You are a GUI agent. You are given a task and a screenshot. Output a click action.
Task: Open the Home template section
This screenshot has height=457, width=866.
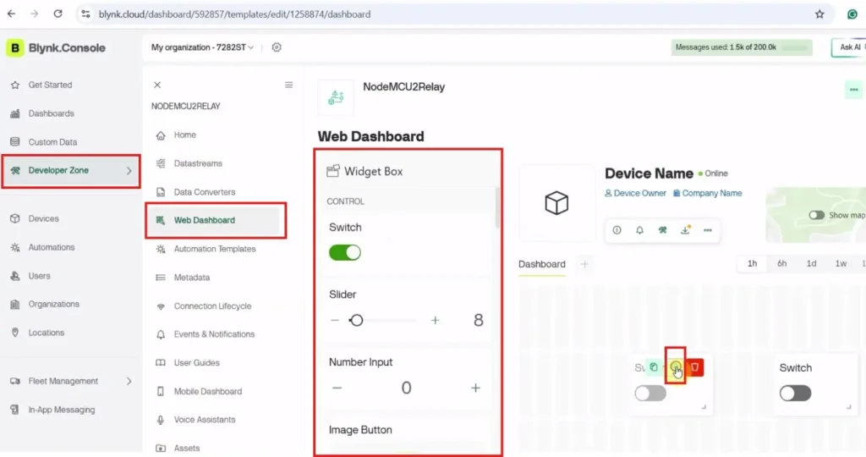point(184,135)
